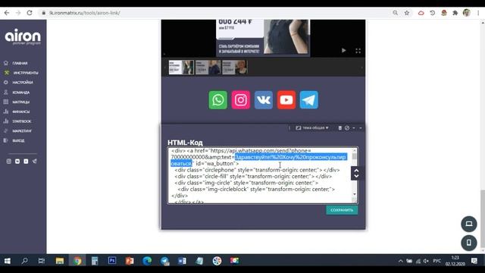Viewport: 485px width, 273px height.
Task: Click the address bar URL
Action: pos(85,13)
